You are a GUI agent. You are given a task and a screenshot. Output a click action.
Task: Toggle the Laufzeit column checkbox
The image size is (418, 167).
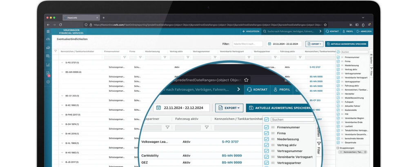click(x=338, y=126)
